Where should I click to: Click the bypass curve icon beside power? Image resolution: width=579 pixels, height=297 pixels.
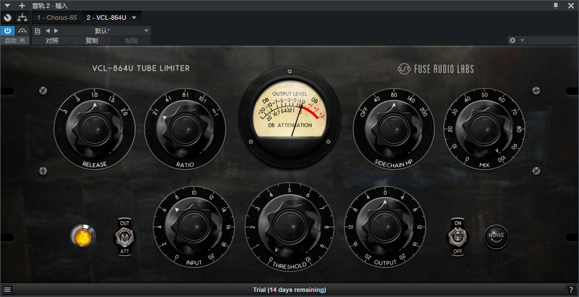(x=23, y=30)
